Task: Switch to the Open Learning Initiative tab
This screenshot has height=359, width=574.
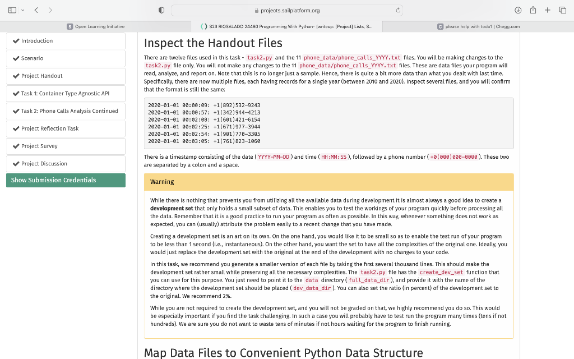Action: [x=95, y=26]
